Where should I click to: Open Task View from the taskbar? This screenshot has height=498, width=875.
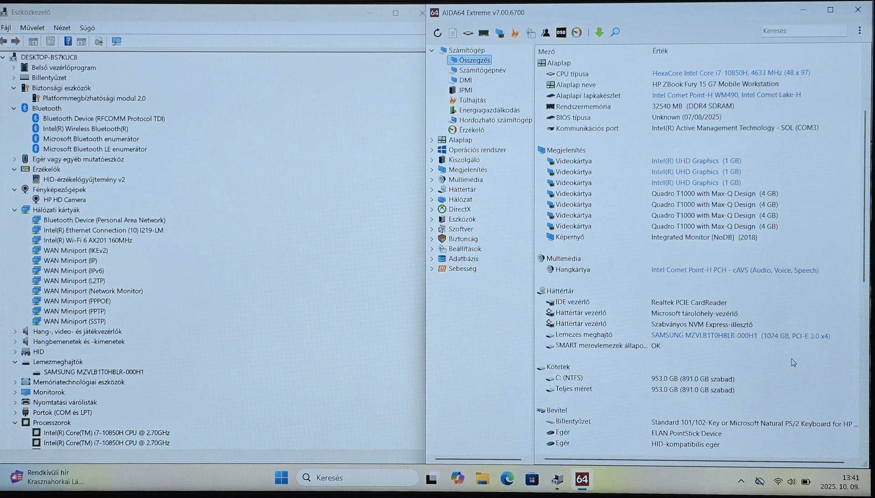[x=431, y=479]
